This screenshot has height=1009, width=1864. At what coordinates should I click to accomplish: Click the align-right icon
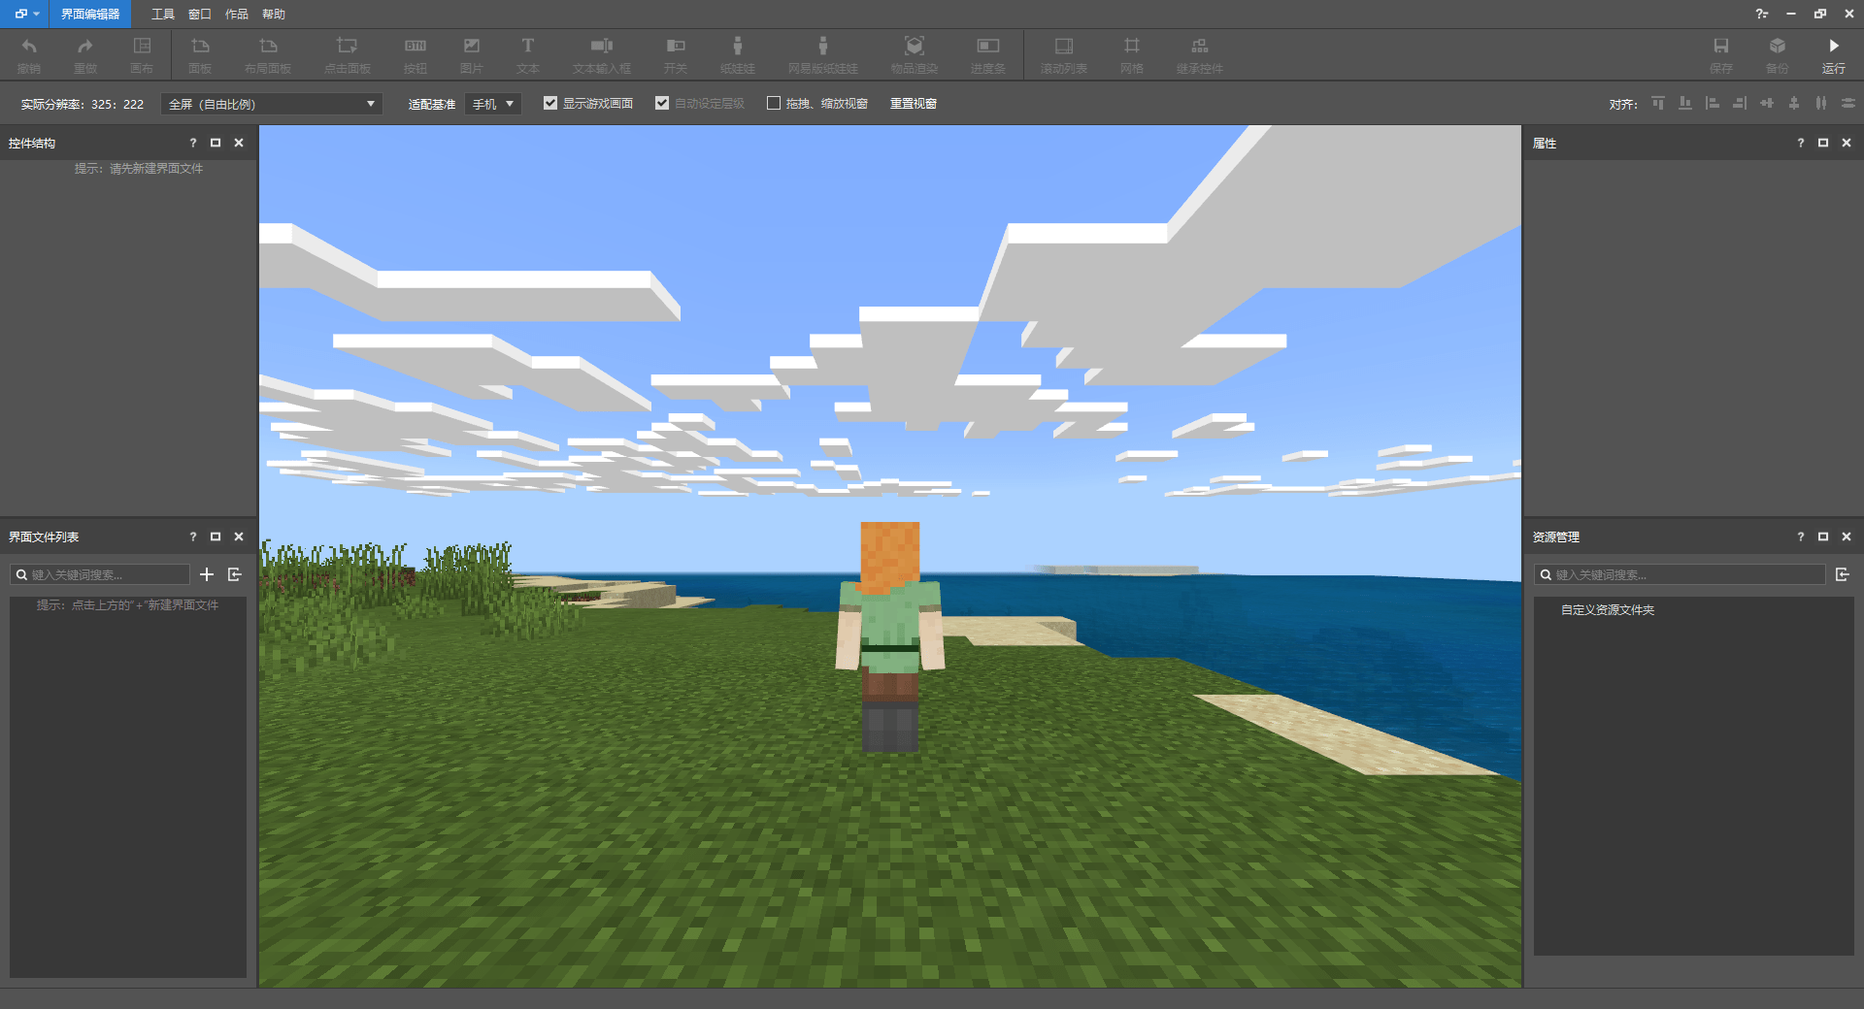[x=1740, y=103]
